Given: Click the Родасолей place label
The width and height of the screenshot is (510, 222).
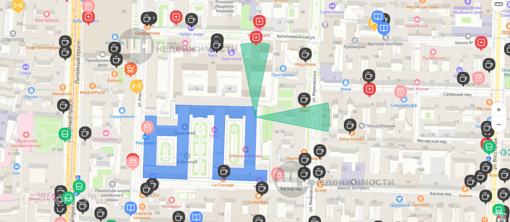Looking at the screenshot, I should pyautogui.click(x=185, y=133).
